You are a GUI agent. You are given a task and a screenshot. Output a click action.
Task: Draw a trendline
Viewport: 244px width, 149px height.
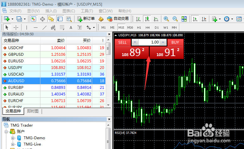pos(45,28)
